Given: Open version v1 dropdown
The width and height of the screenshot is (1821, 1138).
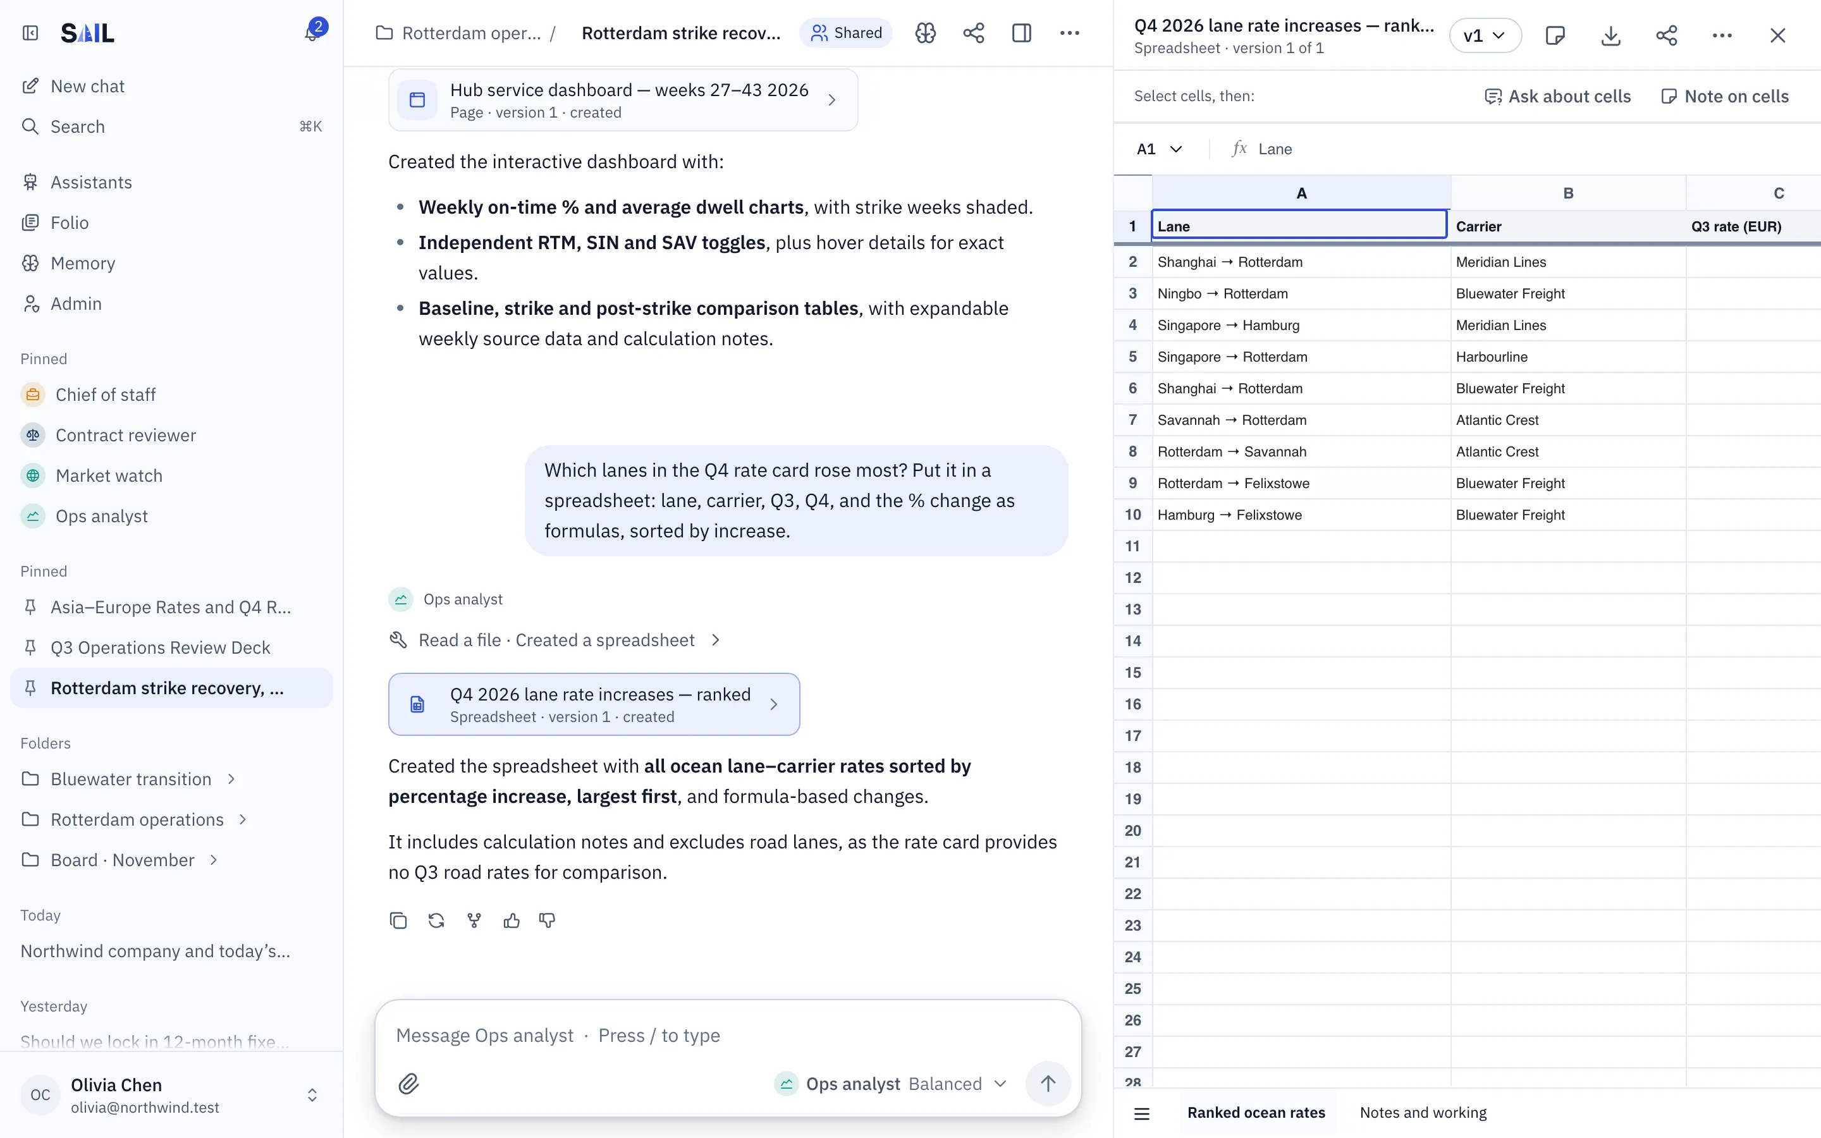Looking at the screenshot, I should (1485, 35).
